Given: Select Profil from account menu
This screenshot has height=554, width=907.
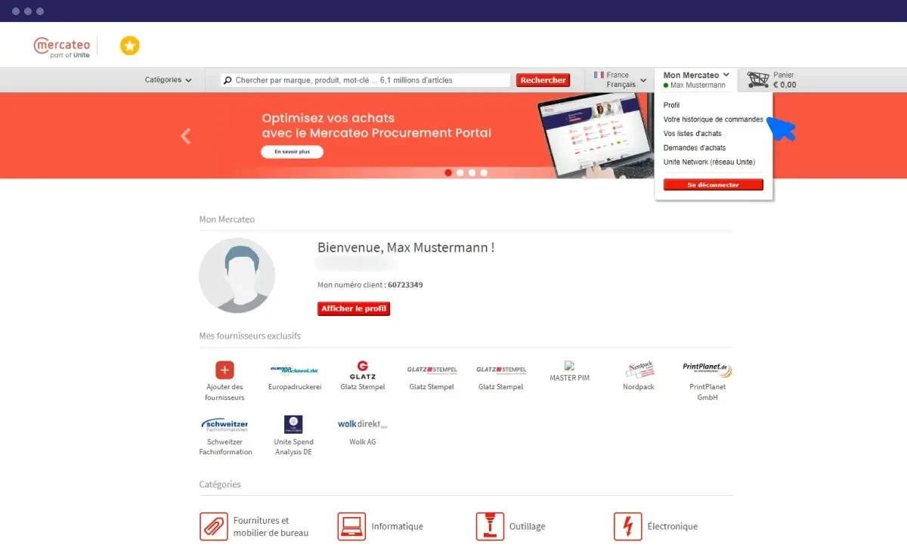Looking at the screenshot, I should pyautogui.click(x=672, y=105).
